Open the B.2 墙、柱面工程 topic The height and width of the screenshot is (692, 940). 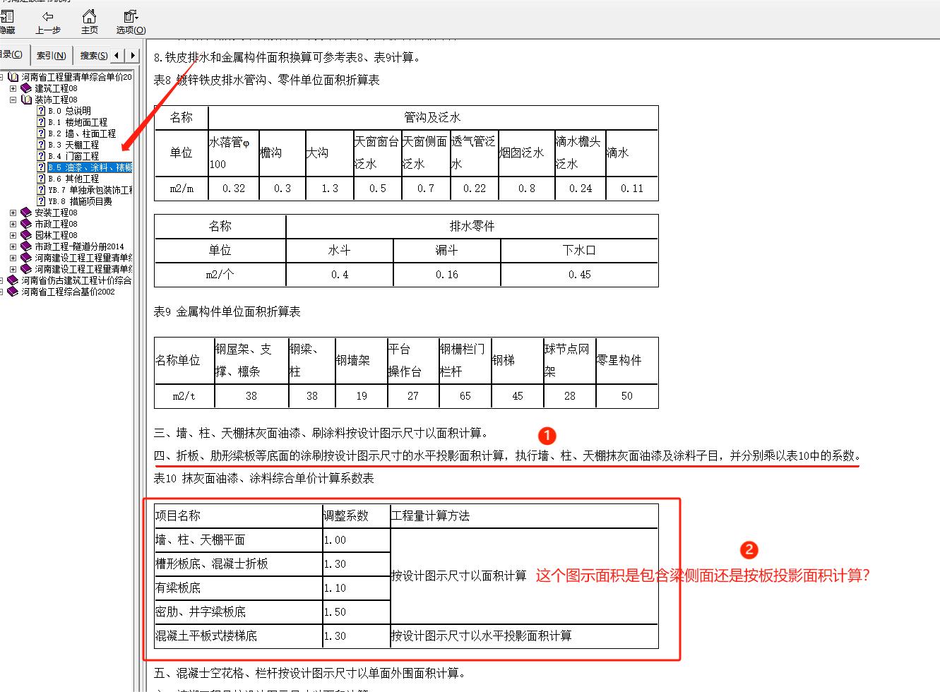click(x=82, y=133)
